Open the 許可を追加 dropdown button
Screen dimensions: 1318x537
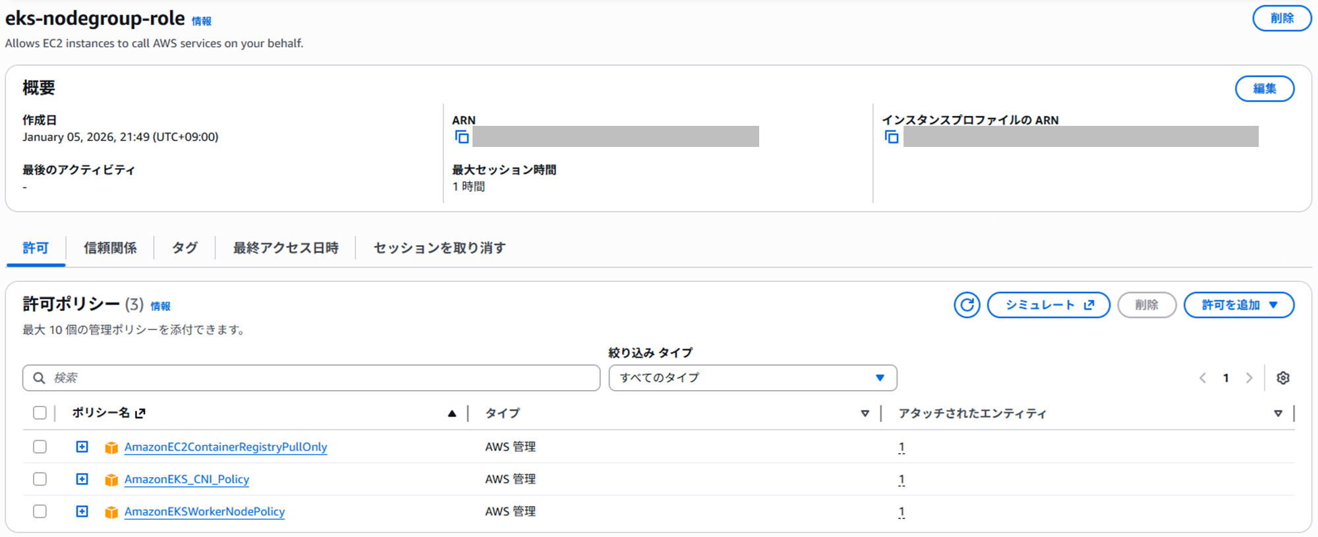(x=1239, y=305)
